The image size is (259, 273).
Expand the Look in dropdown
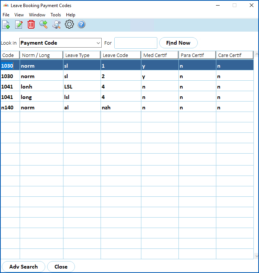(x=98, y=43)
